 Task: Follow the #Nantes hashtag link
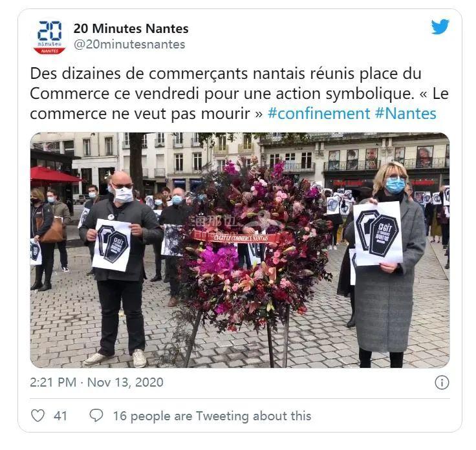[406, 114]
